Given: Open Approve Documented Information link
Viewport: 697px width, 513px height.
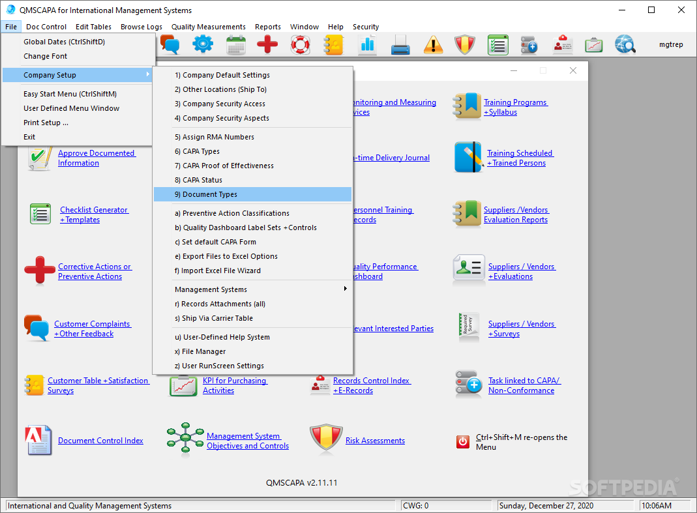Looking at the screenshot, I should click(x=97, y=158).
